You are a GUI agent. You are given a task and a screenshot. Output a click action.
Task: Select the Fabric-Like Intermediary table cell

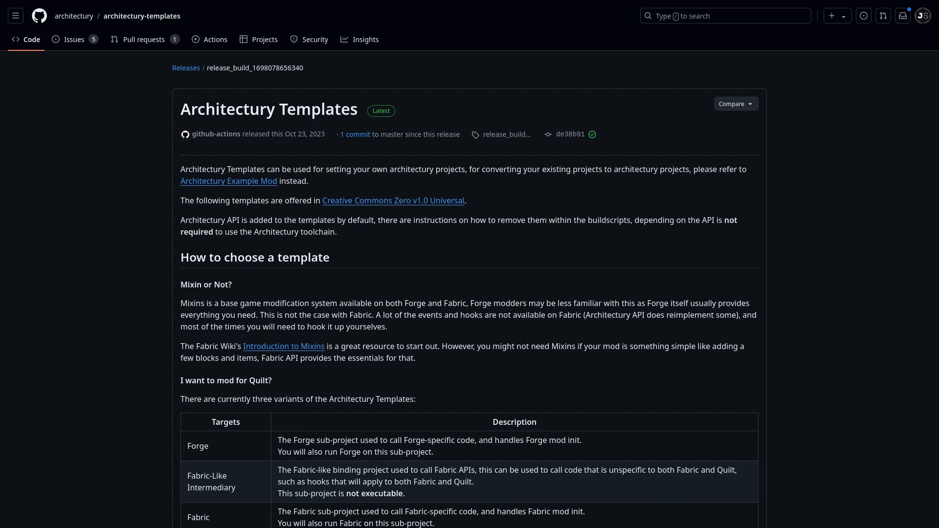pos(226,482)
